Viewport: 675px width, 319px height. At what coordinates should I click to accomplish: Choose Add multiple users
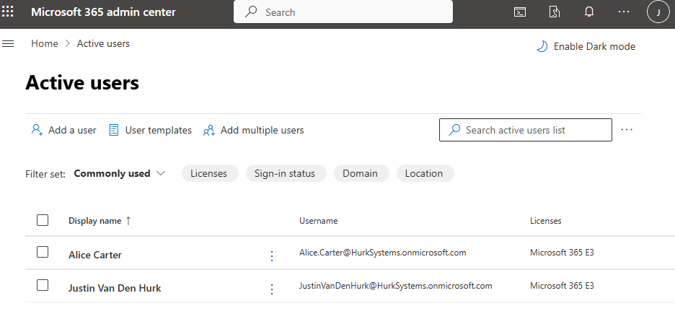[254, 130]
